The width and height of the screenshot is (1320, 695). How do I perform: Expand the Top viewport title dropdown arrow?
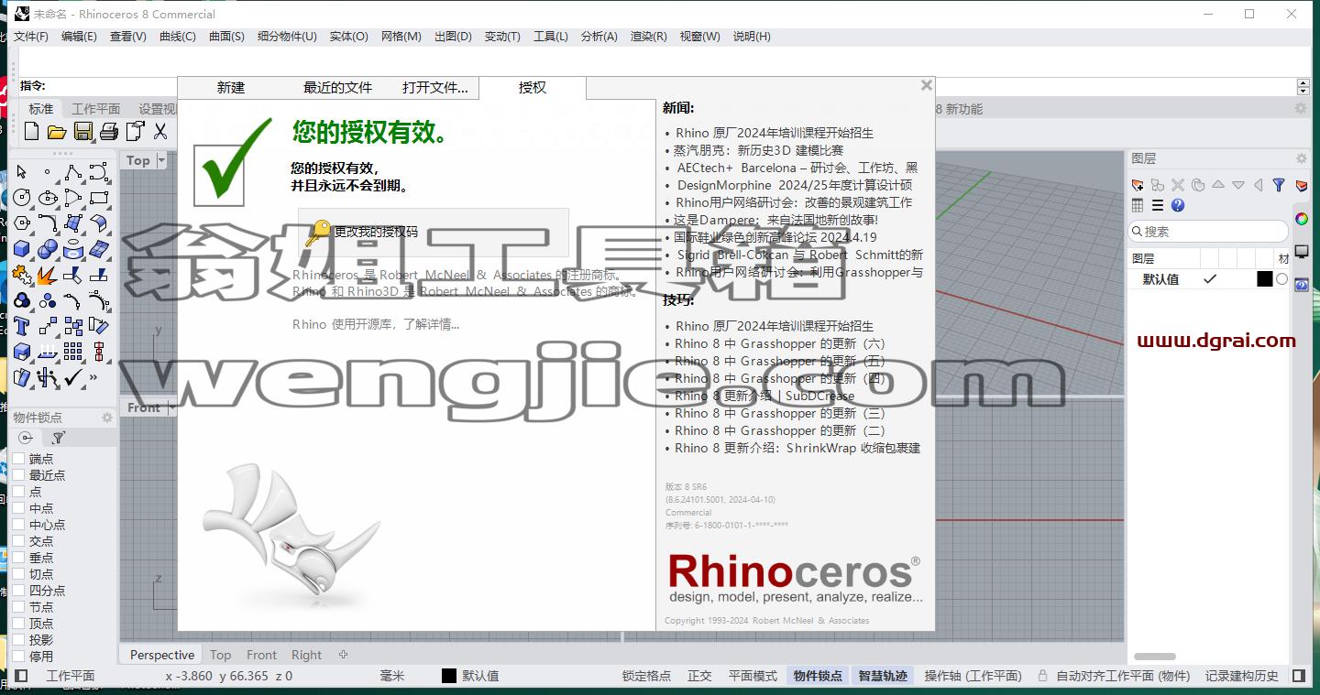click(161, 160)
